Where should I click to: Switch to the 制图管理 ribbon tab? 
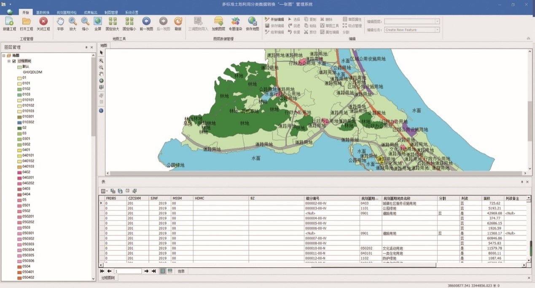click(111, 13)
